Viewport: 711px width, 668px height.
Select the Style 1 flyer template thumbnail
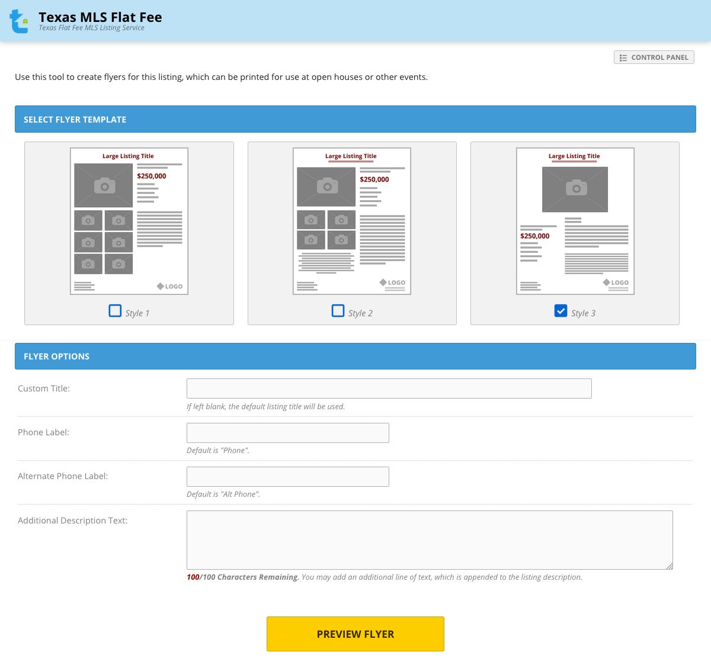point(129,221)
